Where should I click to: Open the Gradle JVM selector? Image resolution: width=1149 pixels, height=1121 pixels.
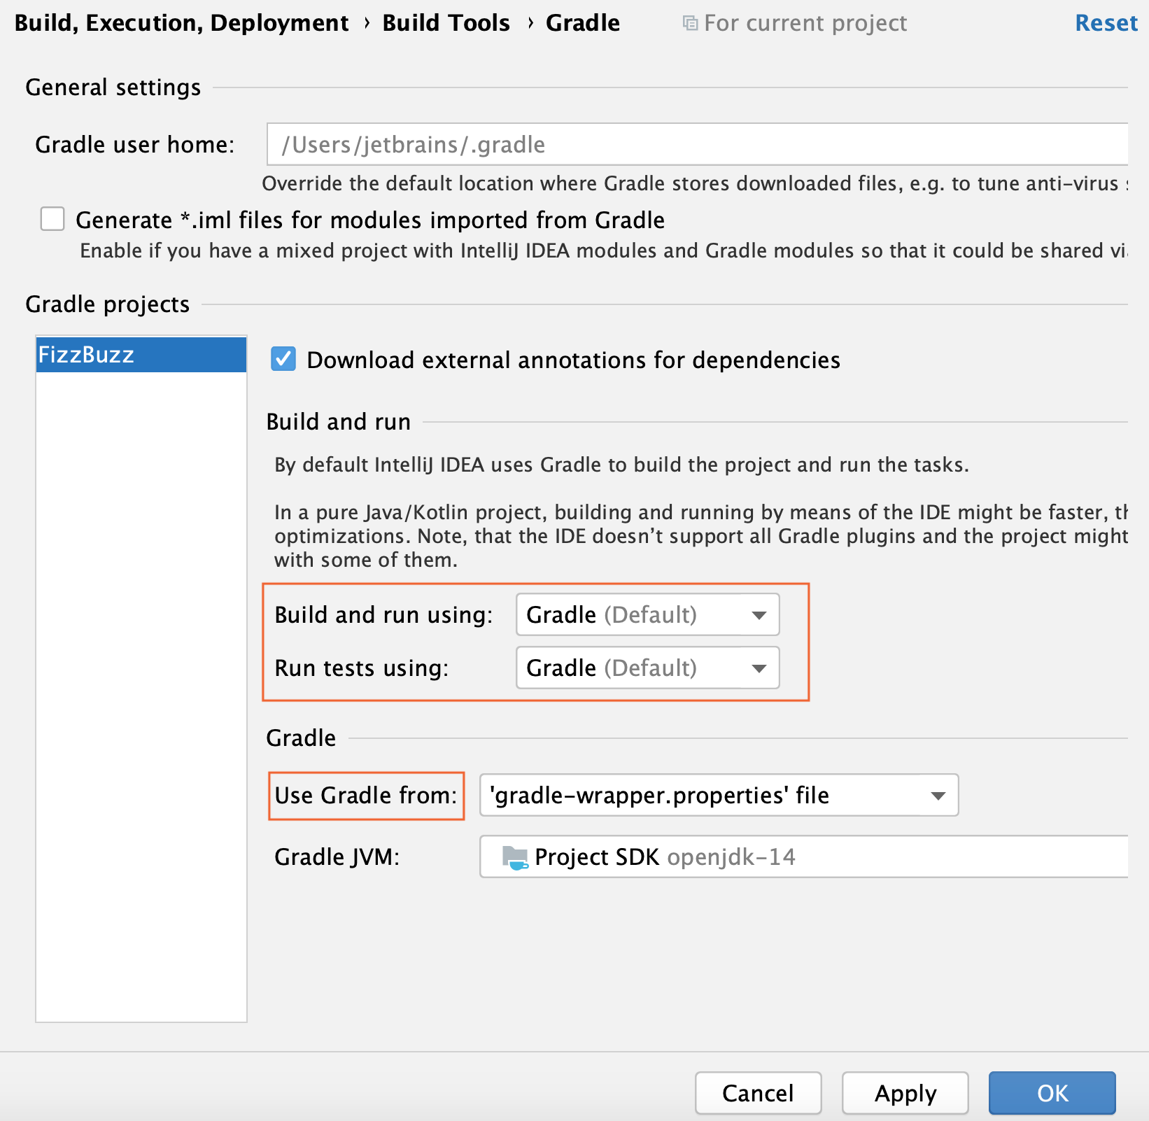pyautogui.click(x=803, y=857)
